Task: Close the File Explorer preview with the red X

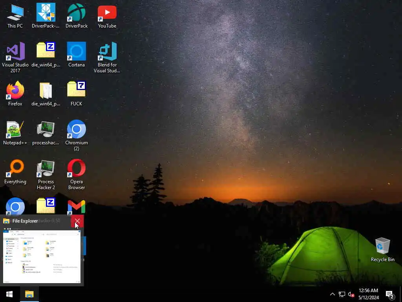Action: tap(77, 221)
